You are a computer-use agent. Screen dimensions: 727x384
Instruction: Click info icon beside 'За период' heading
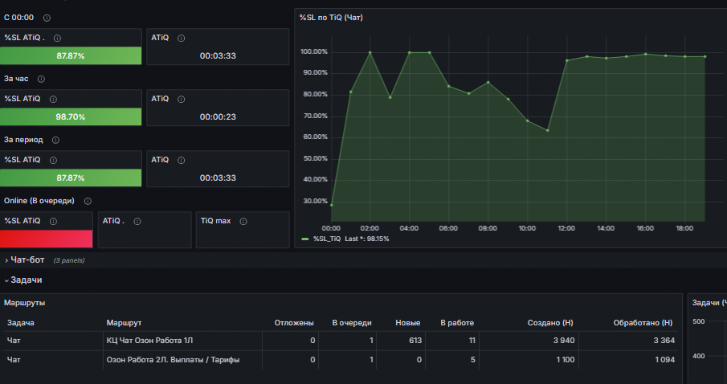click(55, 140)
